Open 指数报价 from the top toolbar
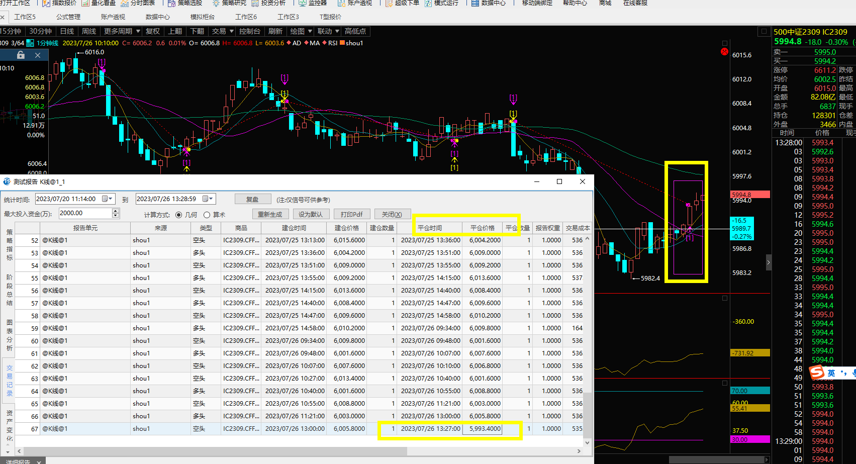 tap(59, 3)
